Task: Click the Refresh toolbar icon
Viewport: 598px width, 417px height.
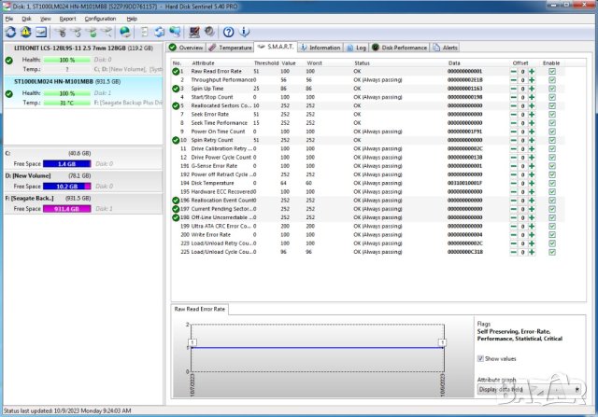Action: (10, 32)
